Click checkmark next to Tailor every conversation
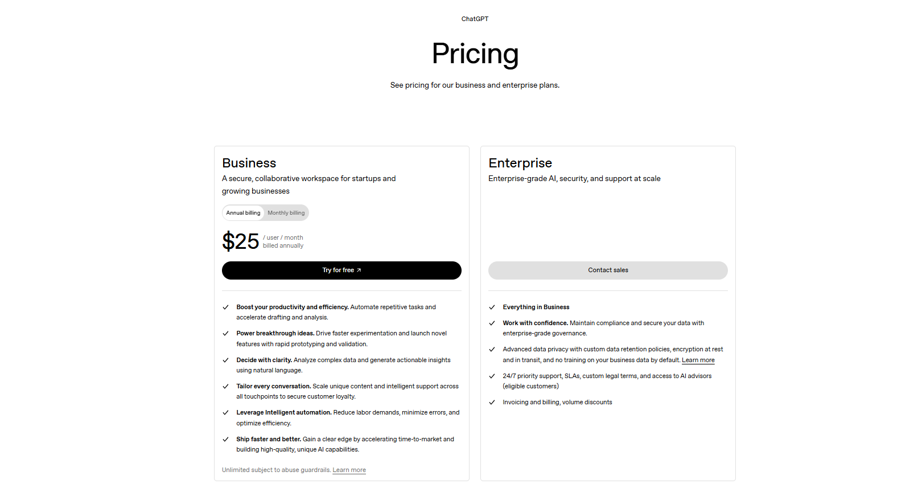This screenshot has height=484, width=922. coord(225,387)
